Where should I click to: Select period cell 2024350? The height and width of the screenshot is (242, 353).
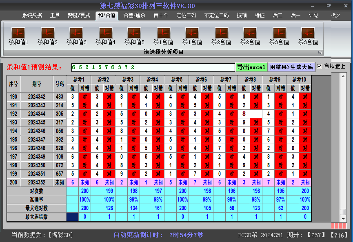pos(37,165)
